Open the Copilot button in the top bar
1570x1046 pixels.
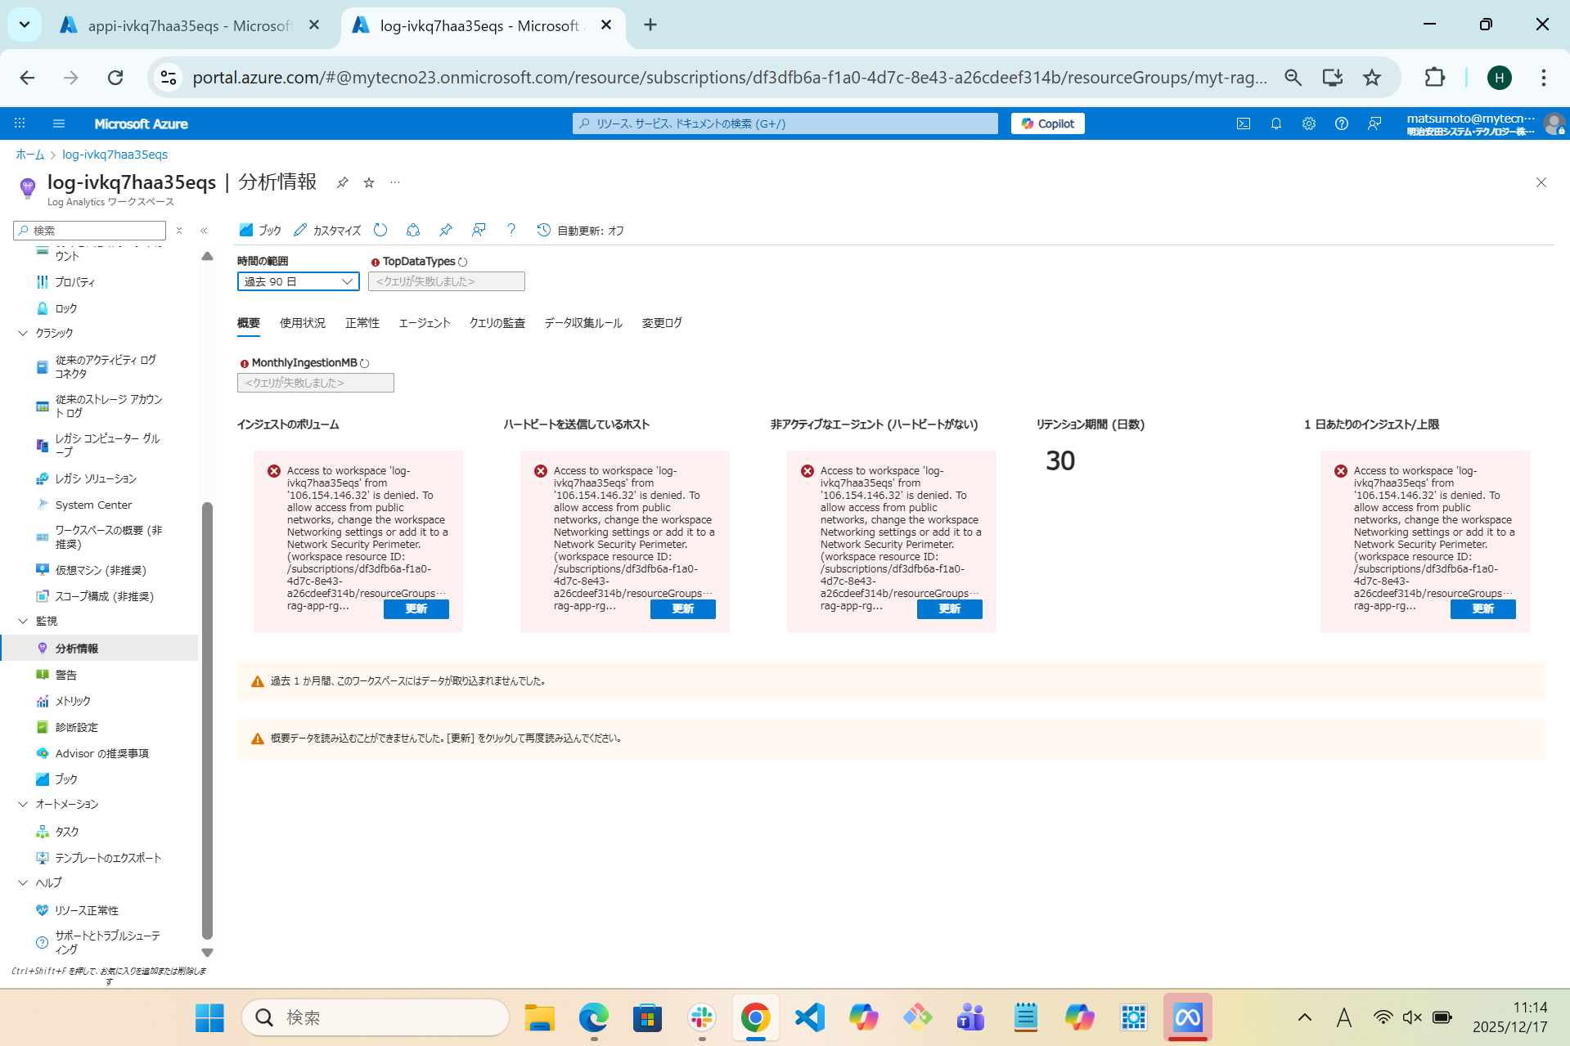pos(1047,123)
